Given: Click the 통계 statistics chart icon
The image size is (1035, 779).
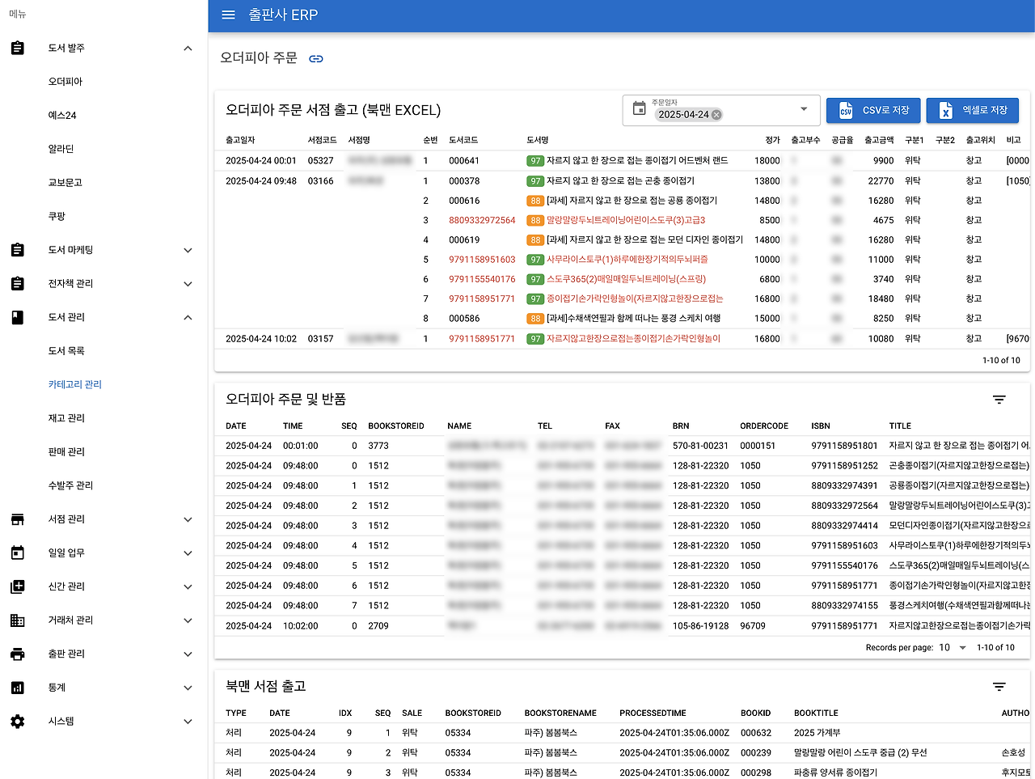Looking at the screenshot, I should [x=18, y=688].
